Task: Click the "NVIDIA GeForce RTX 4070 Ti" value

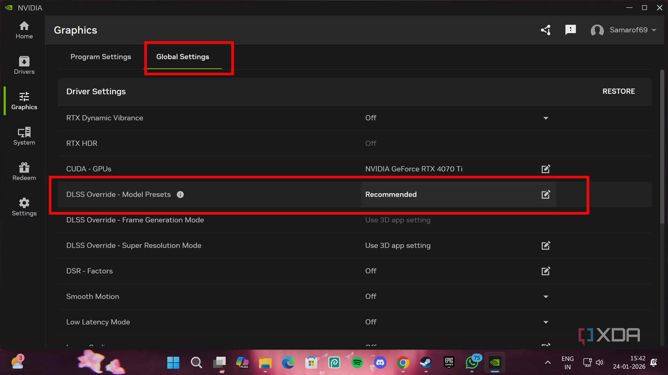Action: pos(414,169)
